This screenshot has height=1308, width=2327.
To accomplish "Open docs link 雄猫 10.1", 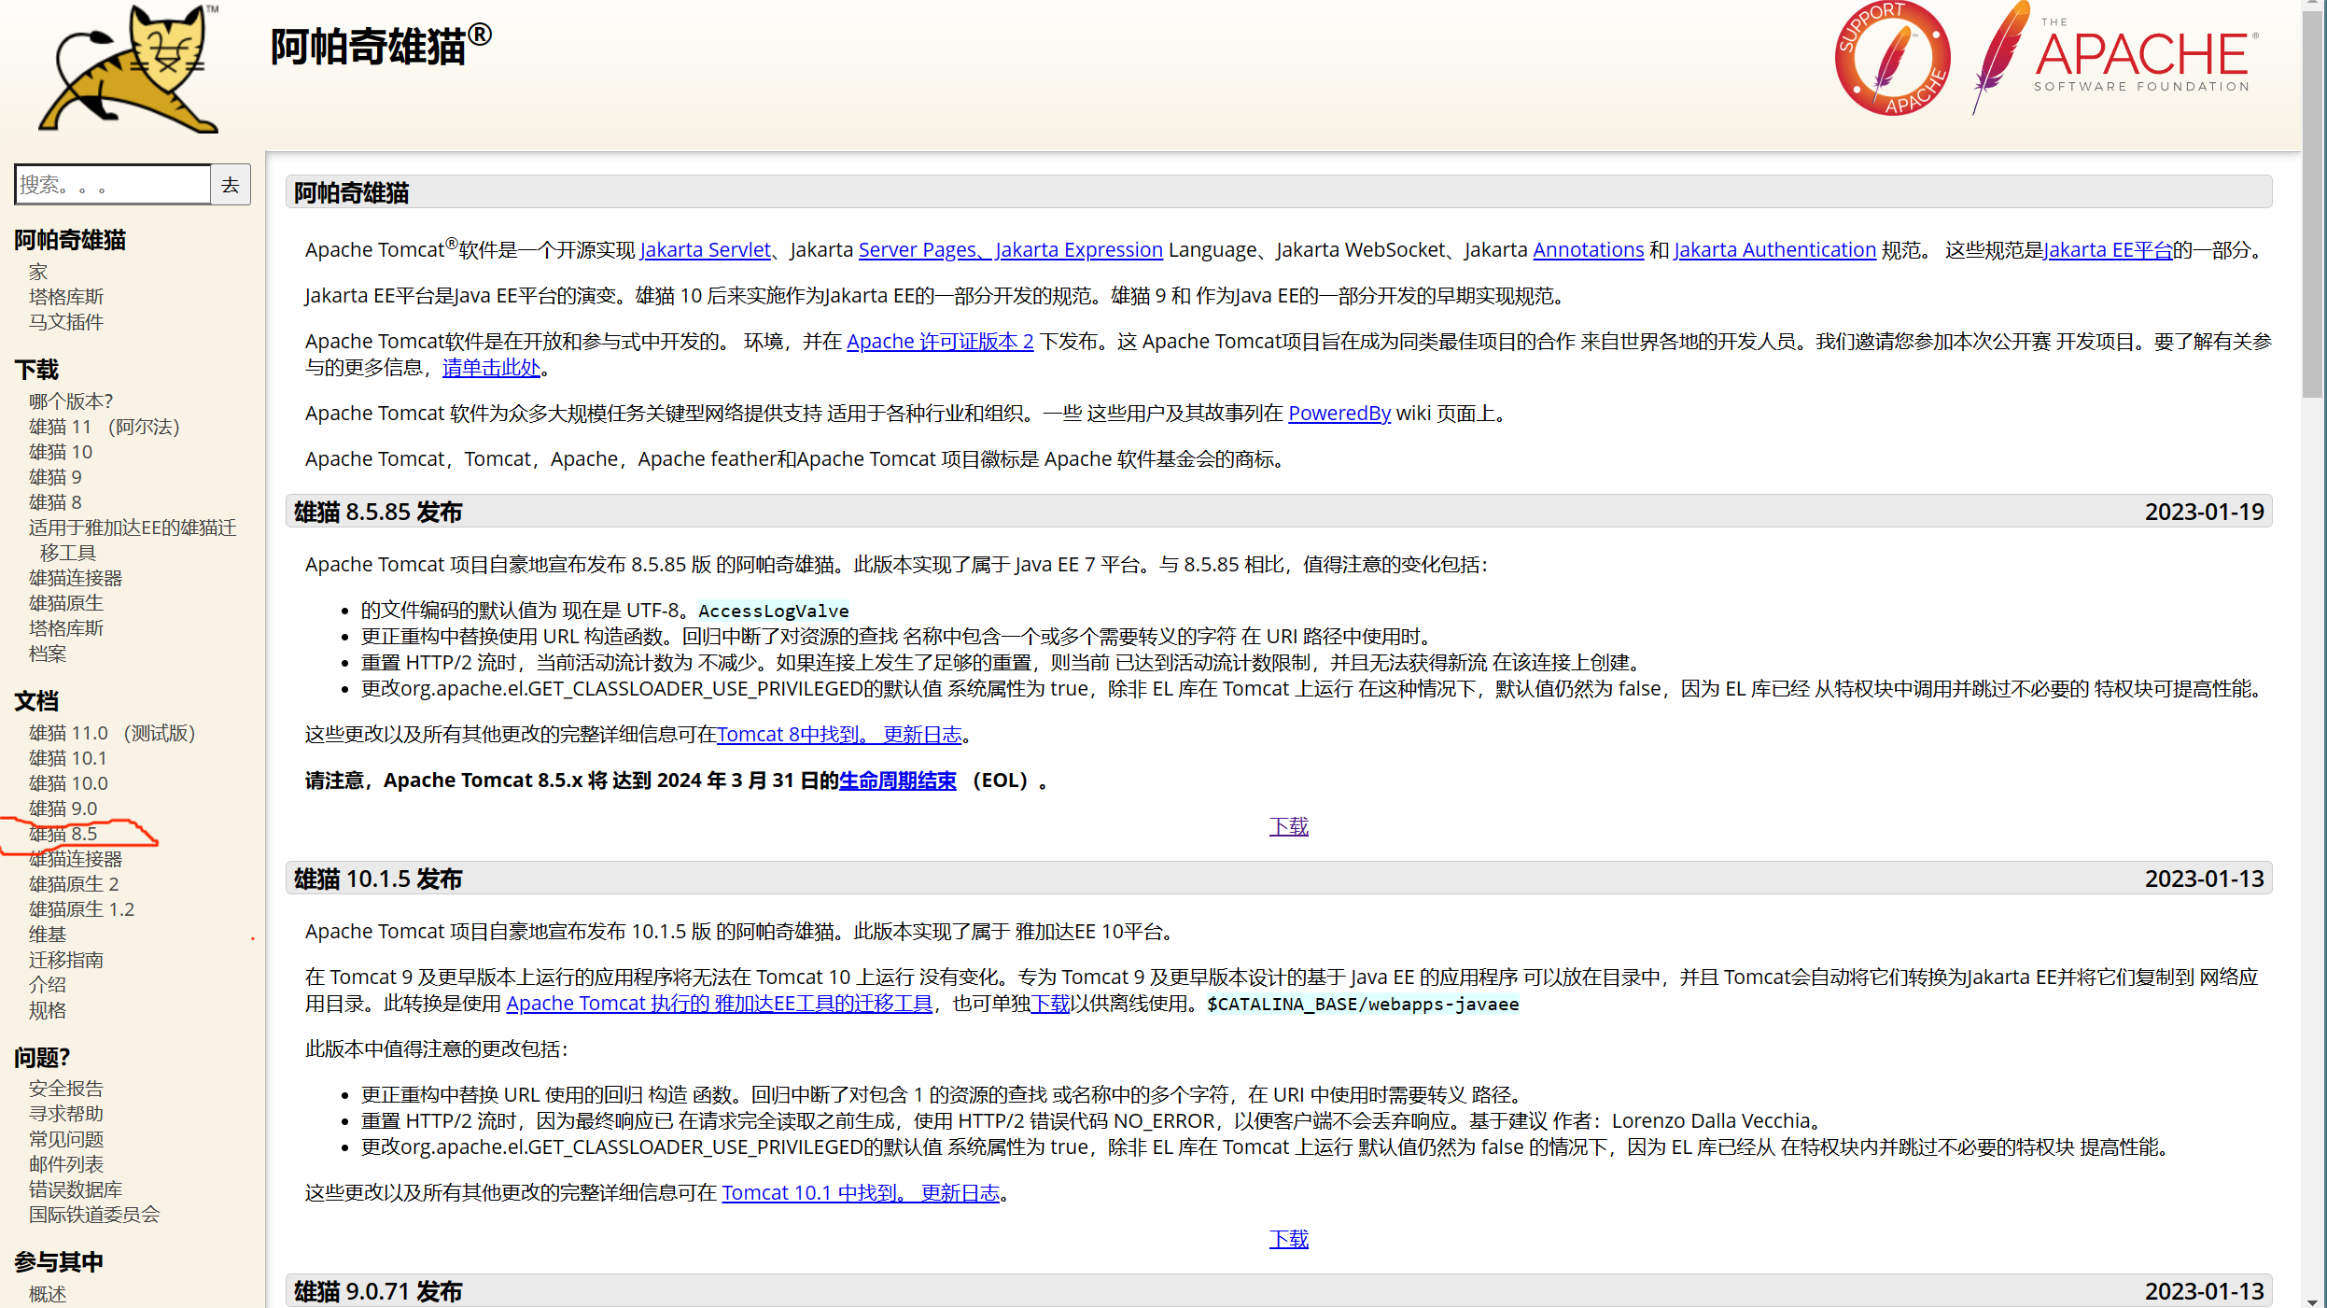I will (x=68, y=758).
